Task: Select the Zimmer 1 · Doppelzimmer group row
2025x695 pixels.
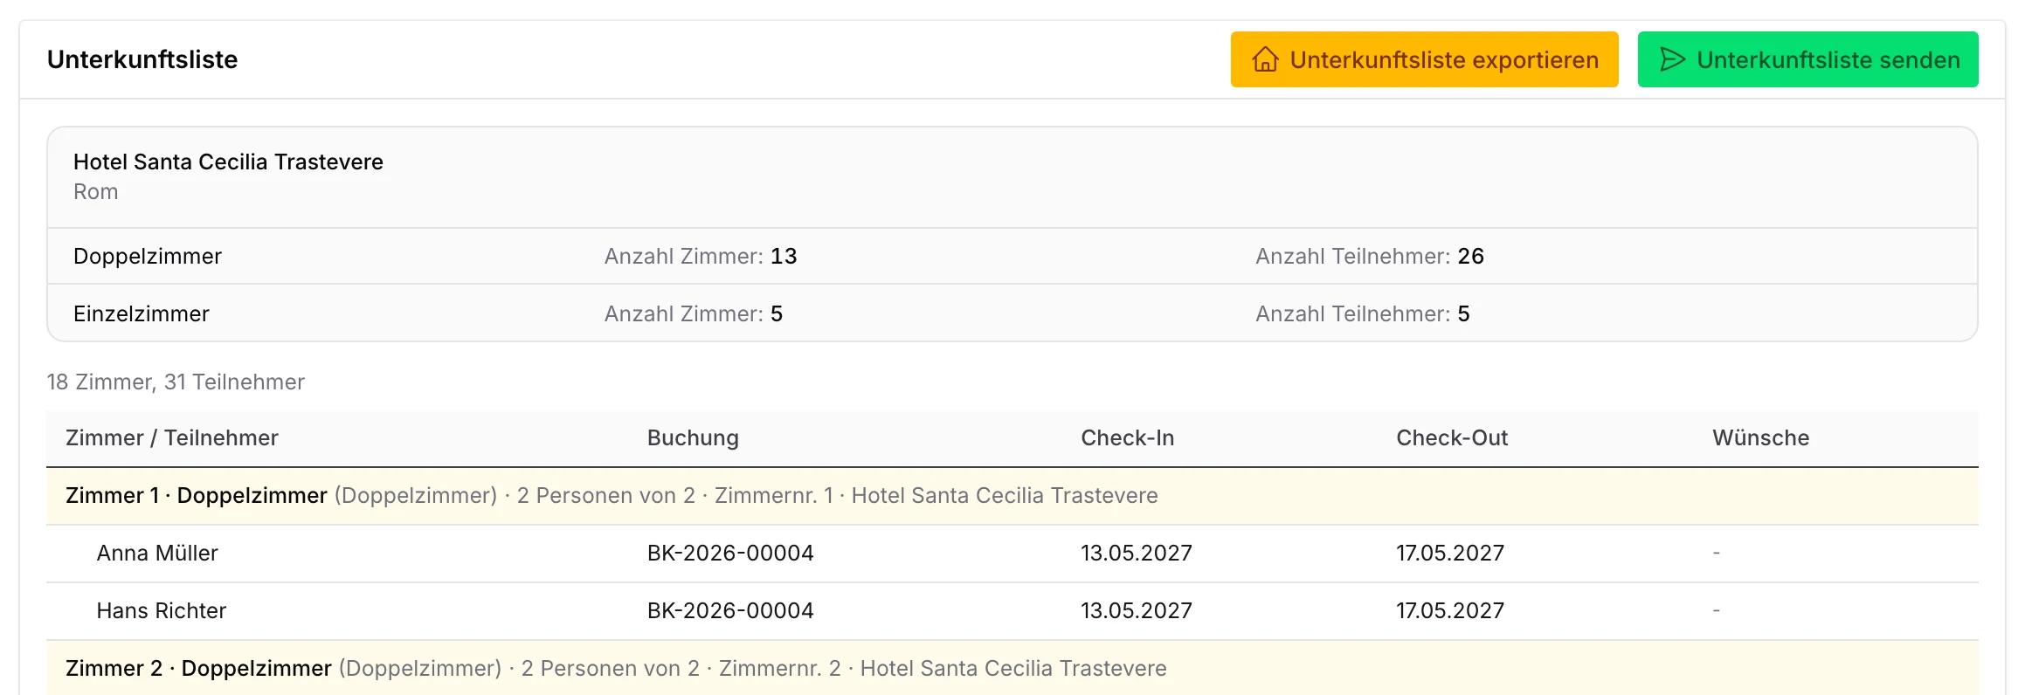Action: pyautogui.click(x=1012, y=496)
